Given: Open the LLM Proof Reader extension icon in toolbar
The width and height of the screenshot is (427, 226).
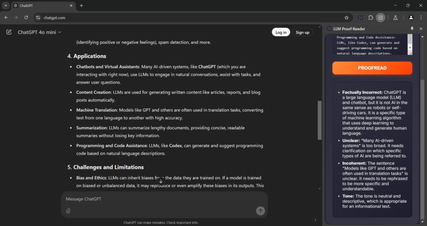Looking at the screenshot, I should [x=361, y=17].
